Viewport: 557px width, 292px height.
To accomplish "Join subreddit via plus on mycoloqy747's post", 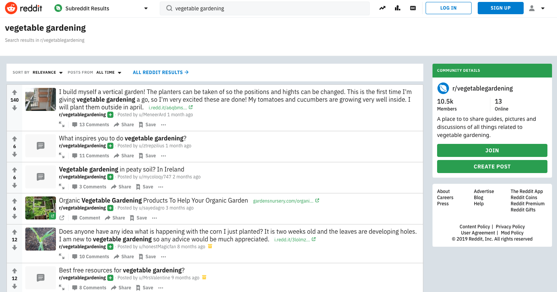I will [110, 177].
